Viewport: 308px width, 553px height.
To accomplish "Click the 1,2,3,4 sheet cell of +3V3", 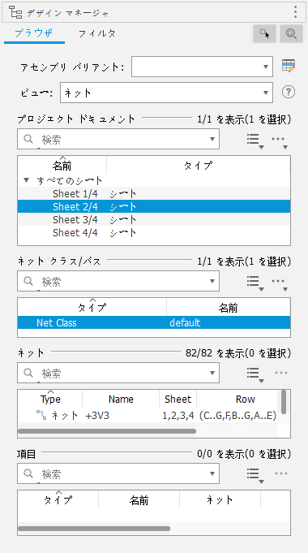I will coord(178,416).
